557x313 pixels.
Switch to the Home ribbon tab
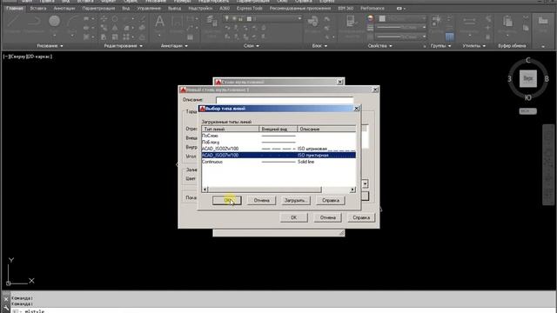(15, 8)
